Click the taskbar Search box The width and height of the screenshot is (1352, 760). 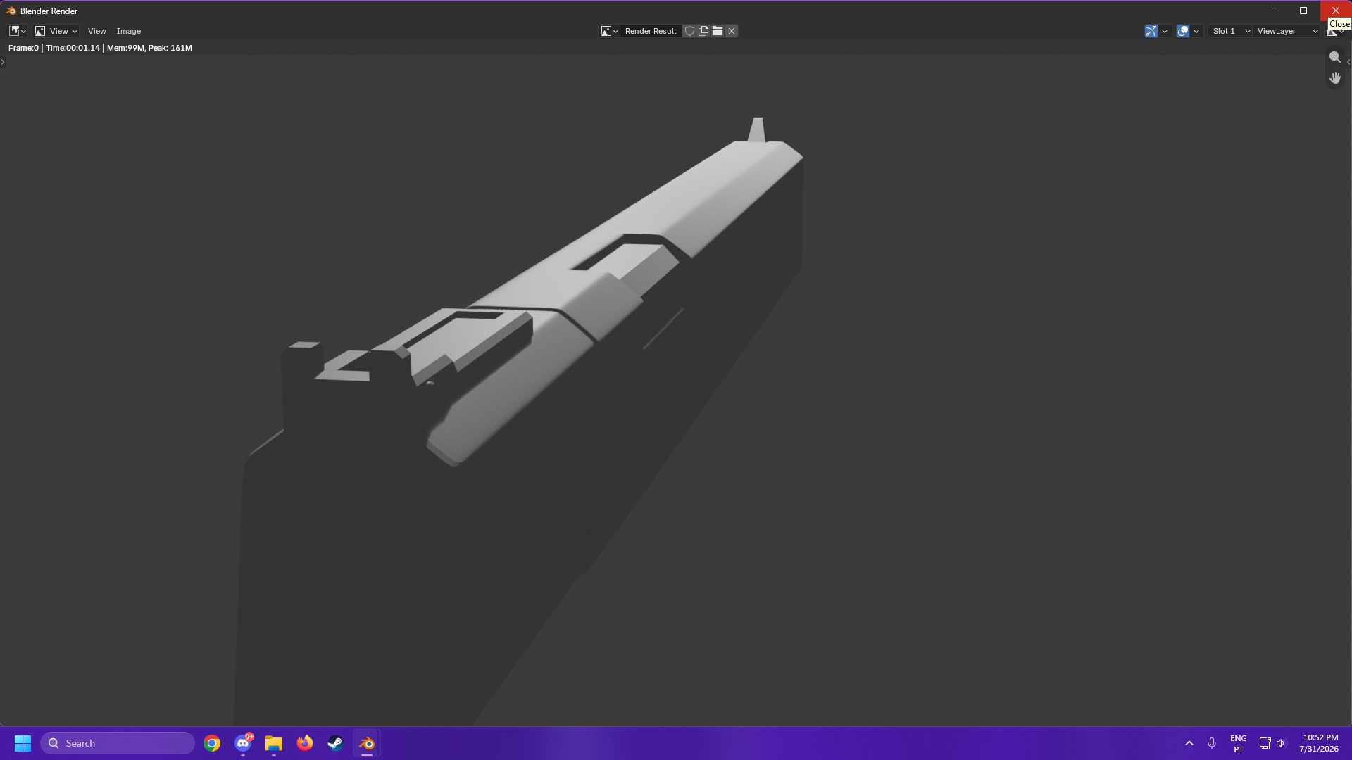tap(118, 743)
